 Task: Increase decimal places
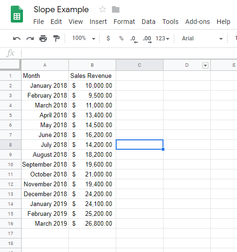click(x=147, y=39)
